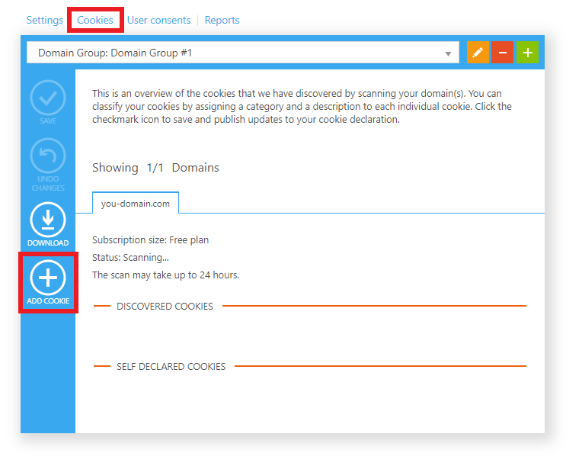
Task: Select the you-domain.com domain tab
Action: click(x=136, y=204)
